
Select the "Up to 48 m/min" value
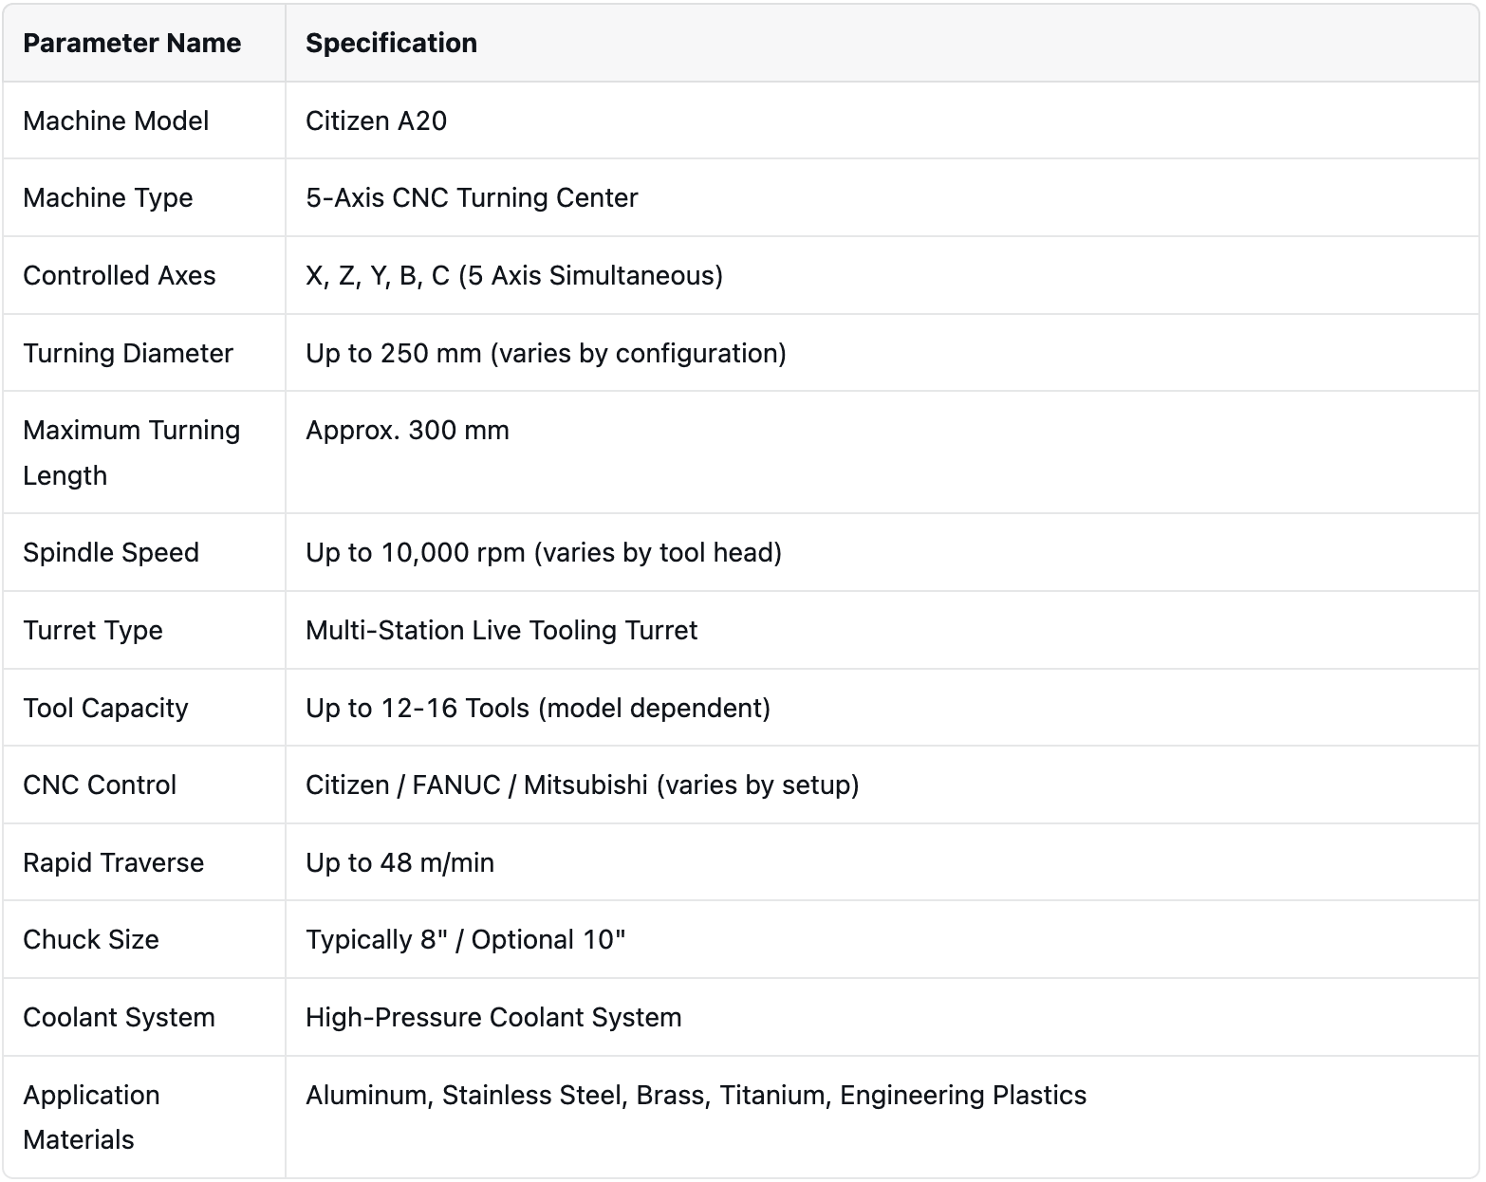pyautogui.click(x=399, y=863)
